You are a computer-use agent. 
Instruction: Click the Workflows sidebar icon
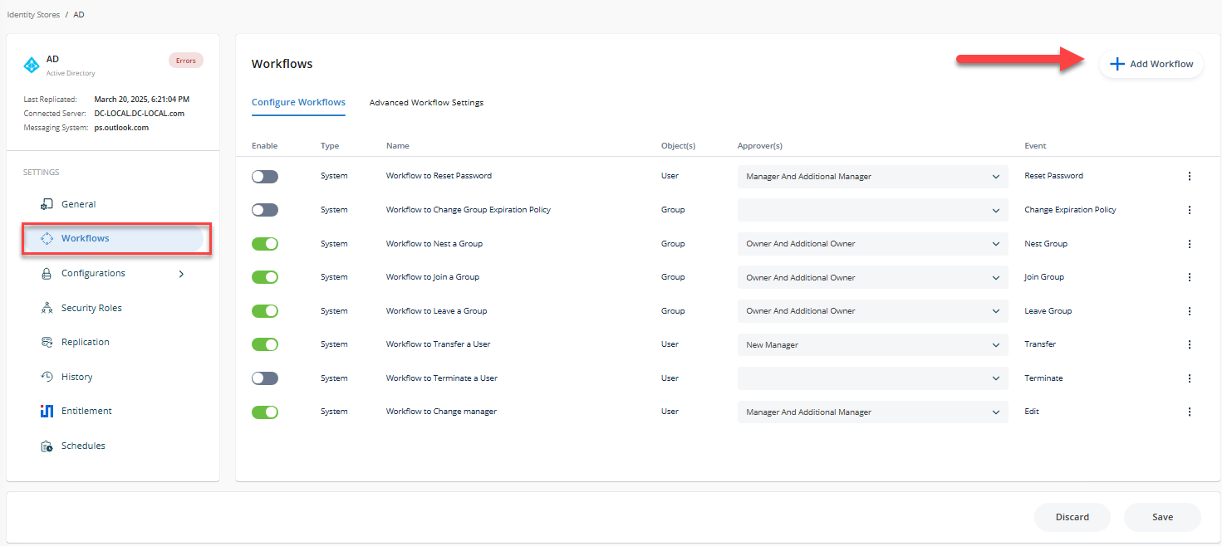47,238
